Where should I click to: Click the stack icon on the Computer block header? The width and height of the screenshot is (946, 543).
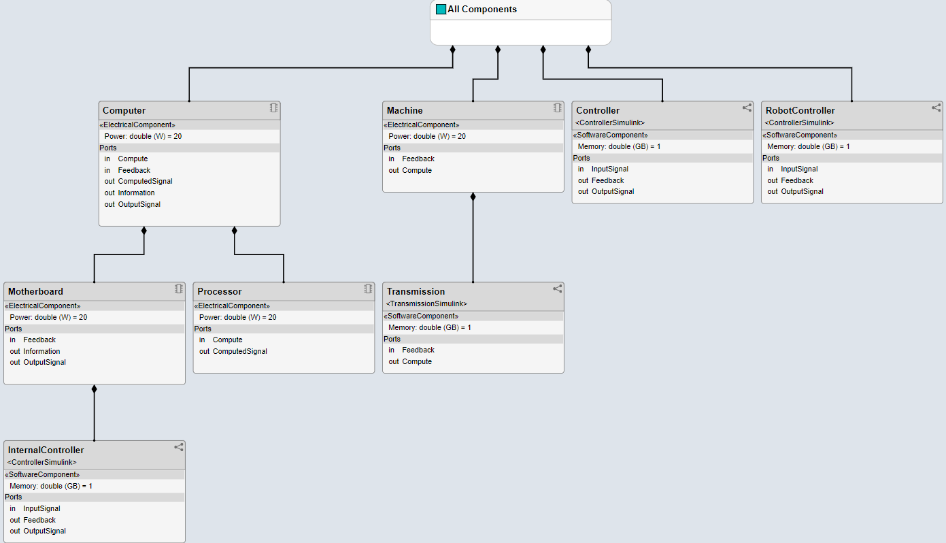click(273, 108)
